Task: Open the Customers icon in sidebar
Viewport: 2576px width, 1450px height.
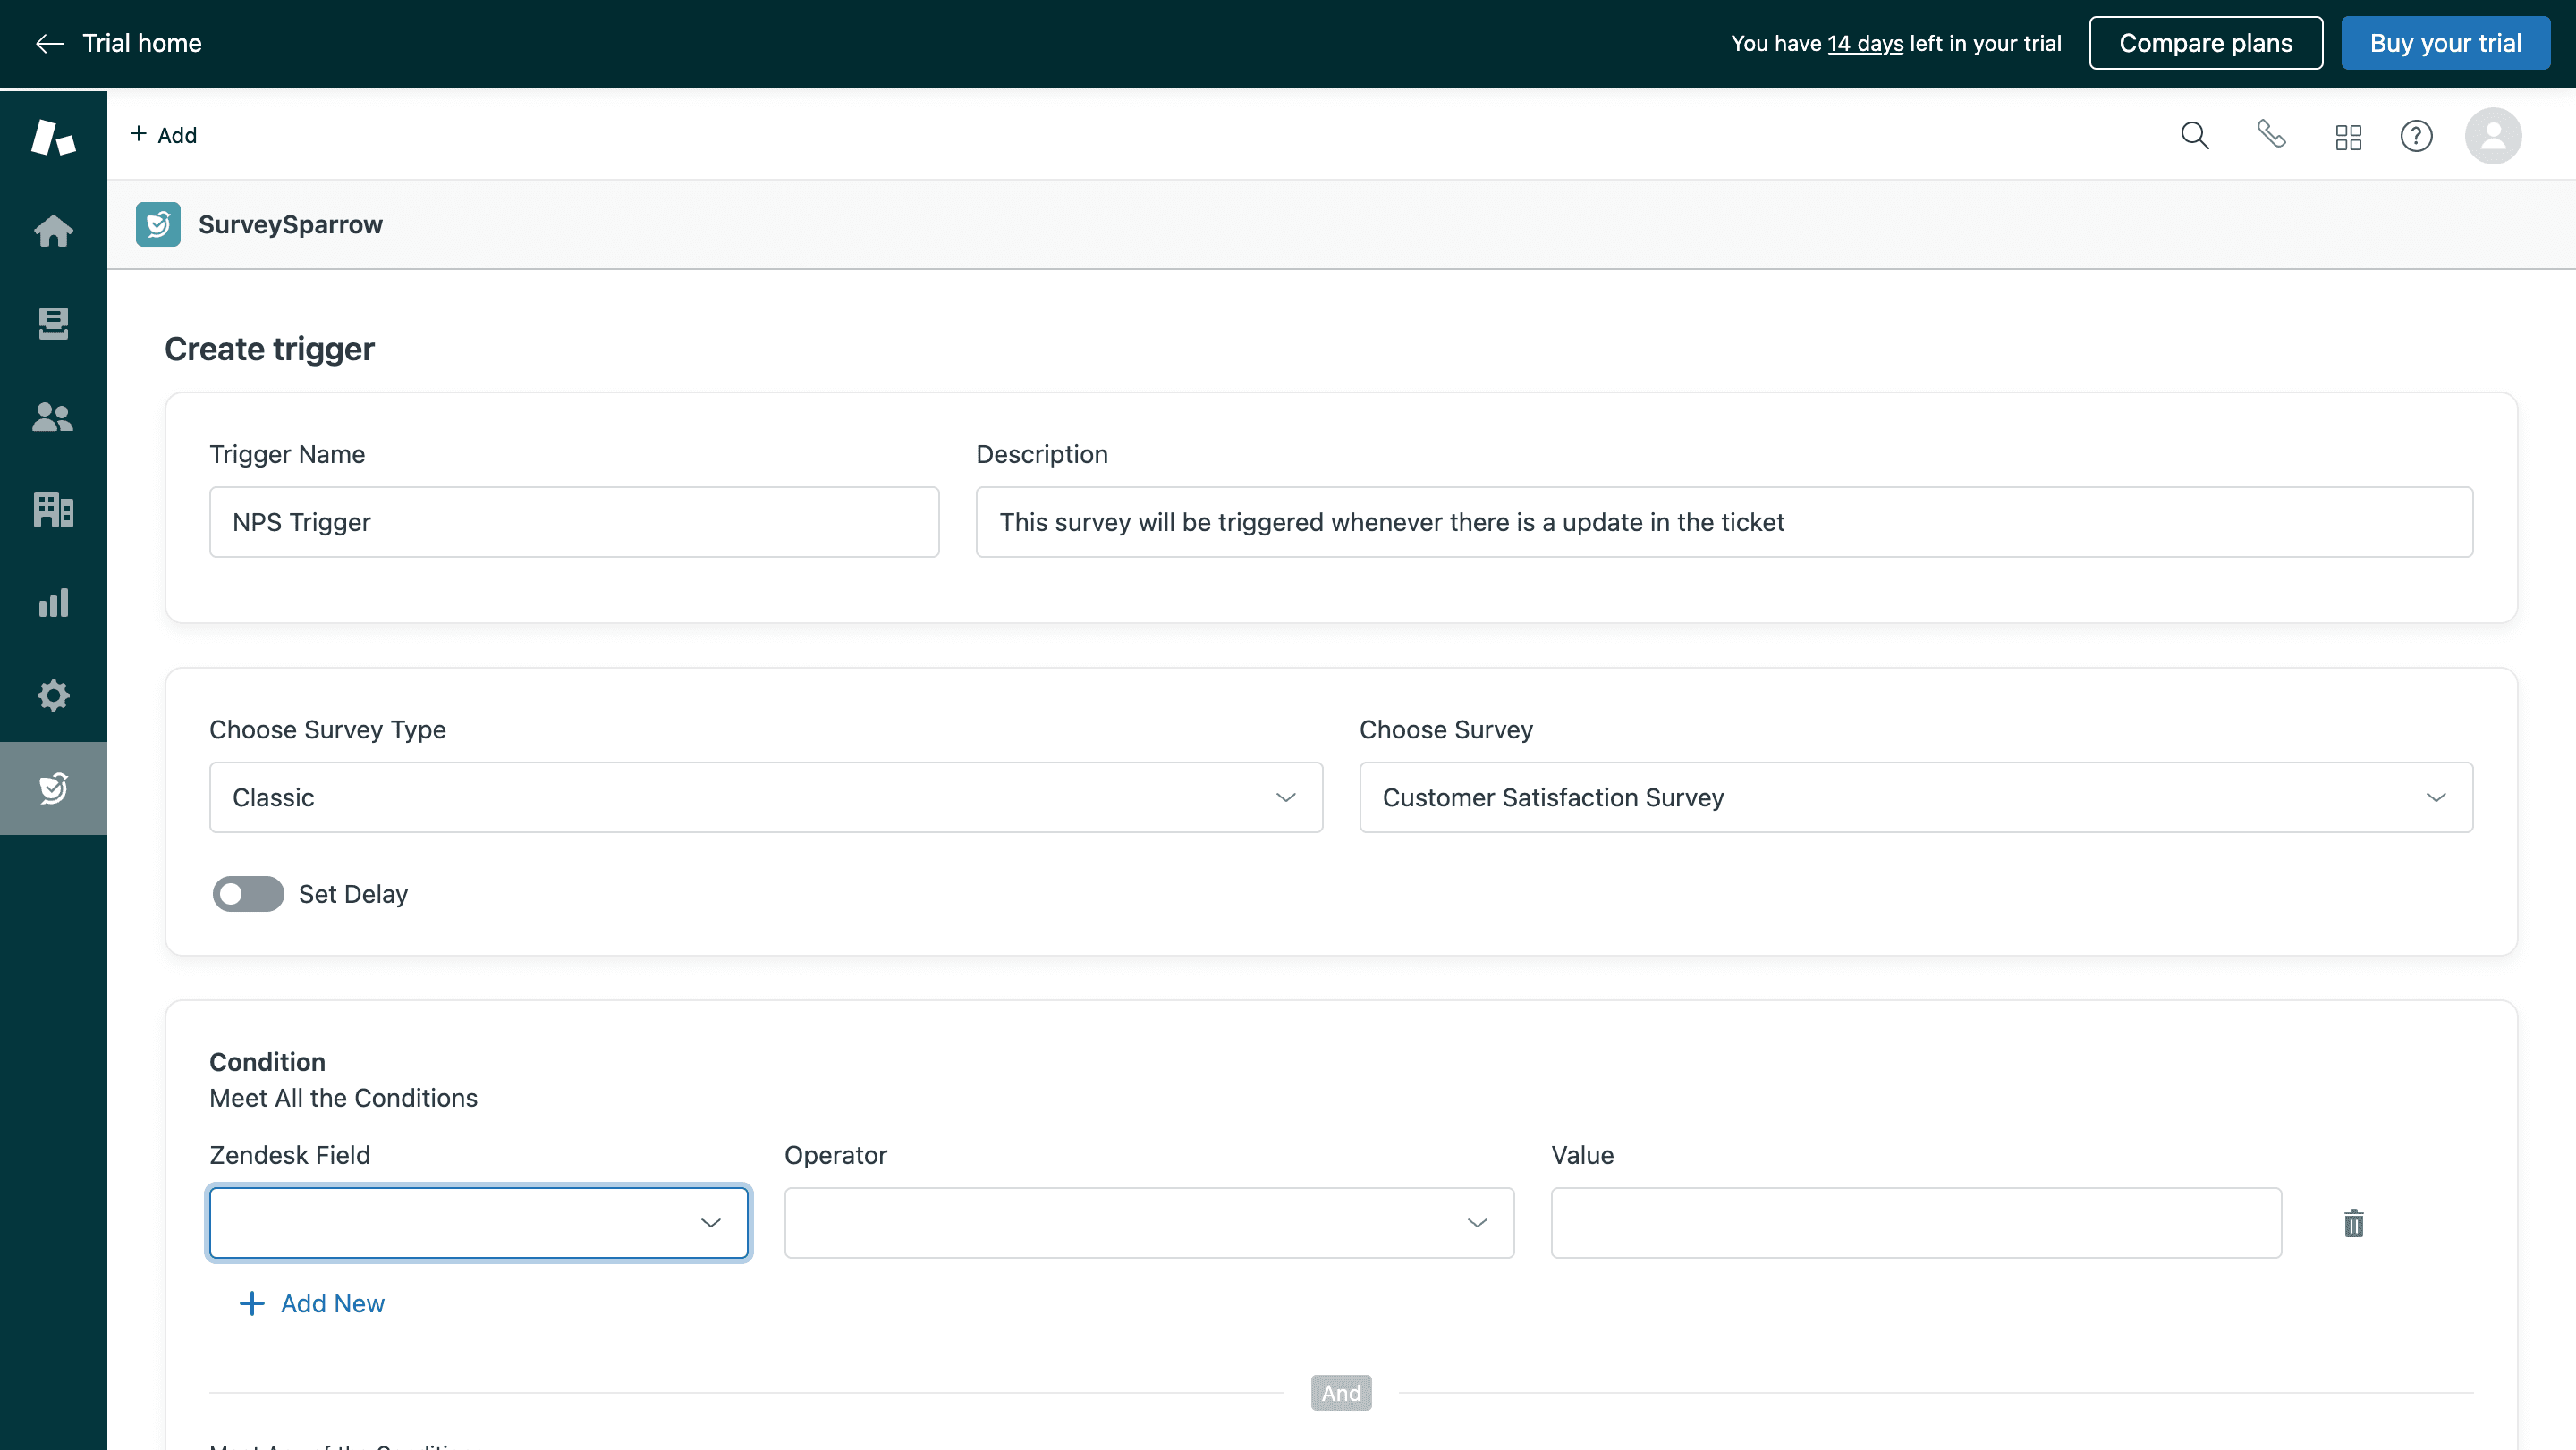Action: pyautogui.click(x=53, y=417)
